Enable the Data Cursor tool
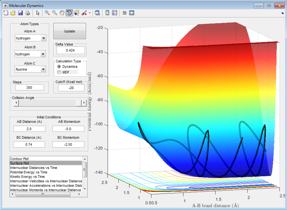Viewport: 287px width, 210px height. click(x=76, y=13)
